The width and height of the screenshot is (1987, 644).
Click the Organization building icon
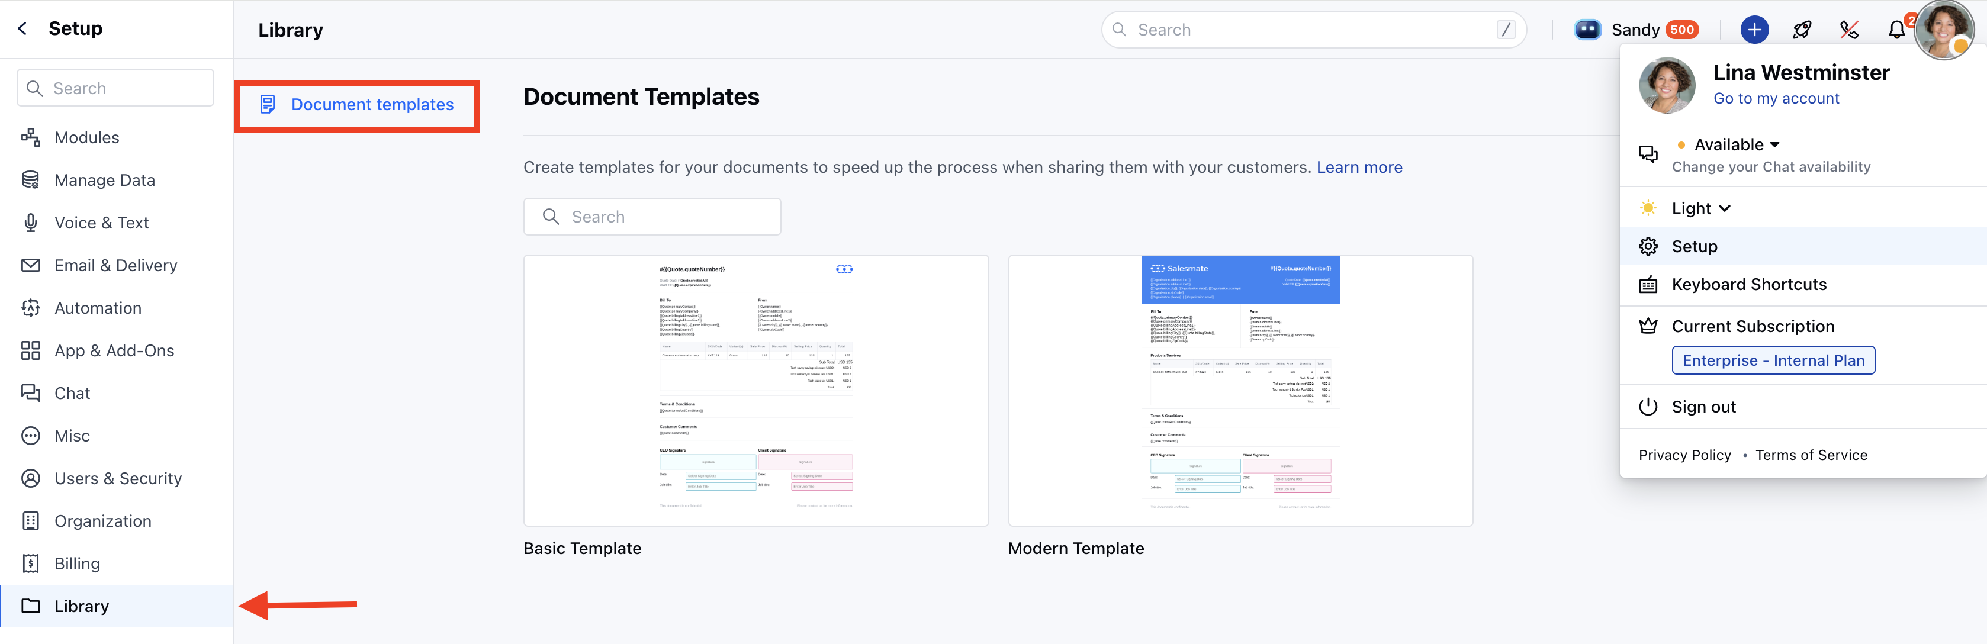pos(31,521)
